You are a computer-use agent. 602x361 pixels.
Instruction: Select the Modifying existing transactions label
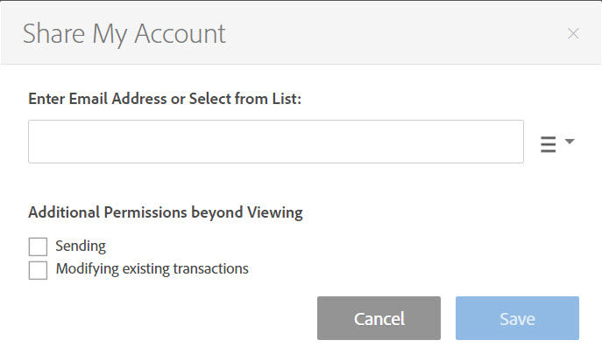coord(152,269)
